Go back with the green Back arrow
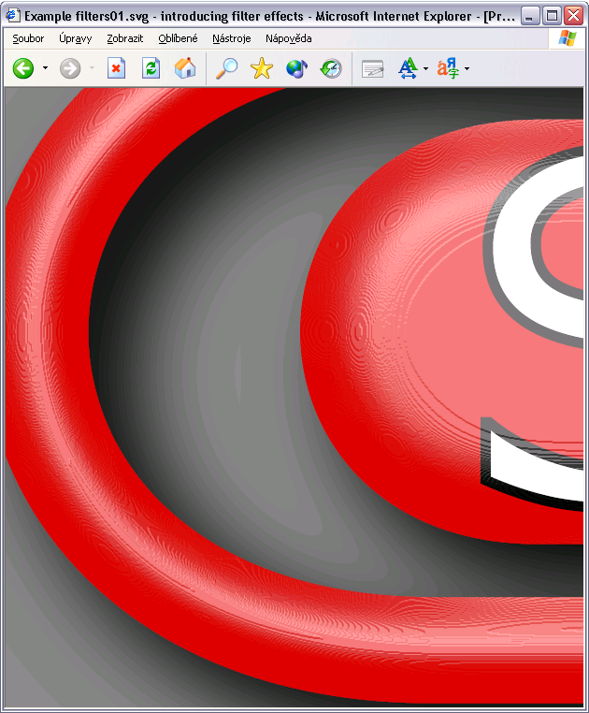The width and height of the screenshot is (589, 713). click(22, 68)
